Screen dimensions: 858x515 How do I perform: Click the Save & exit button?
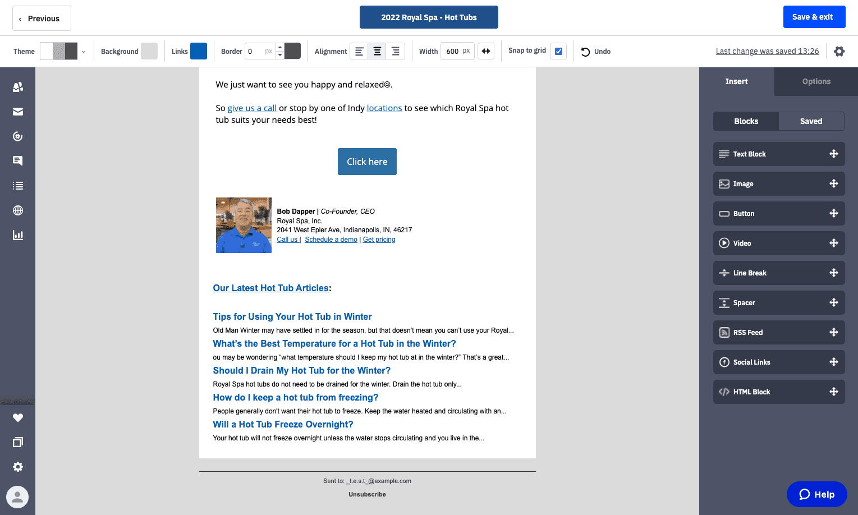pyautogui.click(x=814, y=17)
